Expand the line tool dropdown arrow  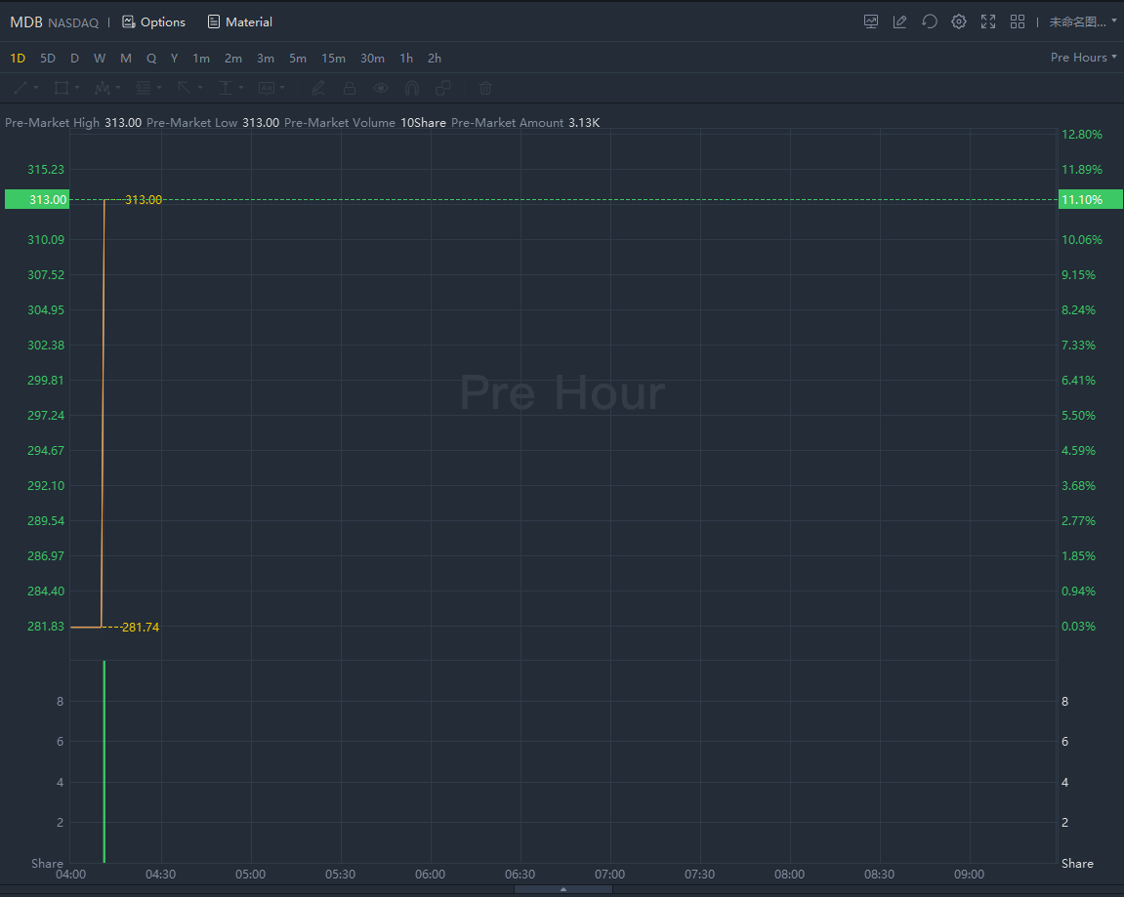coord(36,88)
